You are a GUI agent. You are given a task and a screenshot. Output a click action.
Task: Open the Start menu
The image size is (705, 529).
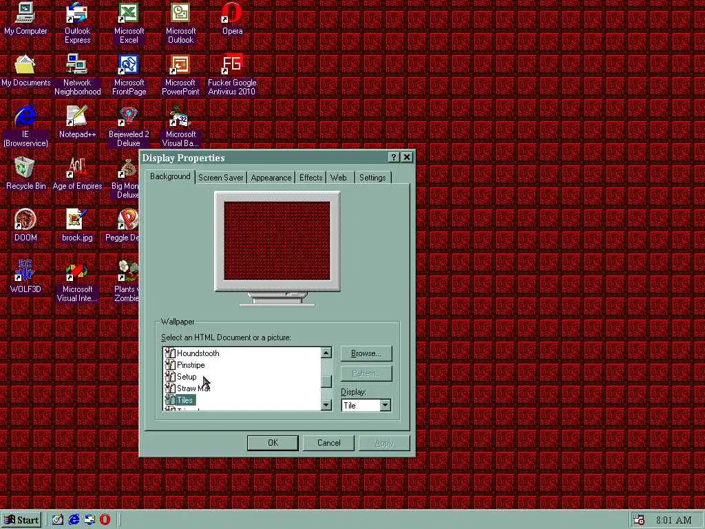tap(21, 520)
